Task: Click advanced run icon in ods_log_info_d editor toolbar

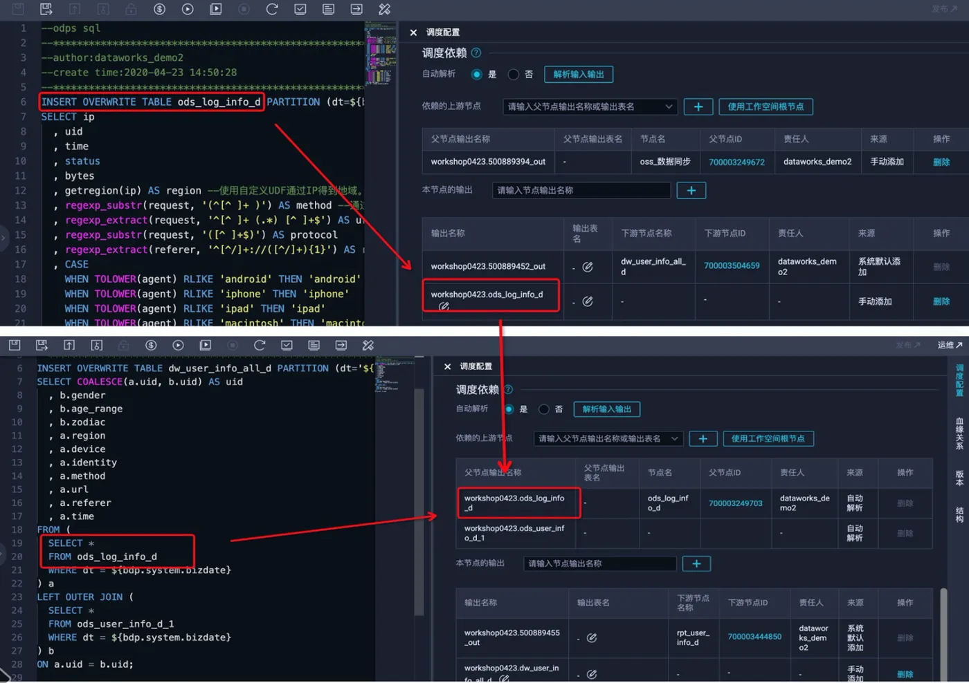Action: pos(216,9)
